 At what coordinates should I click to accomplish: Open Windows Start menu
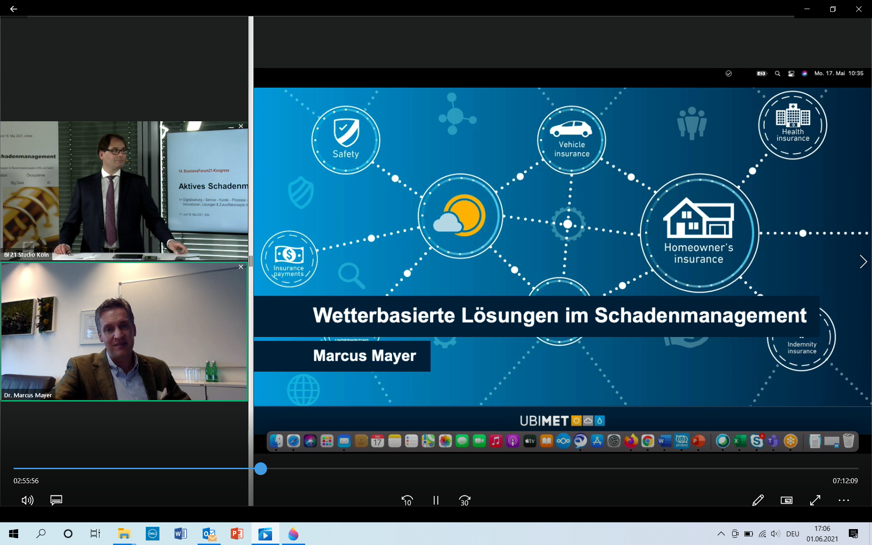pyautogui.click(x=14, y=534)
